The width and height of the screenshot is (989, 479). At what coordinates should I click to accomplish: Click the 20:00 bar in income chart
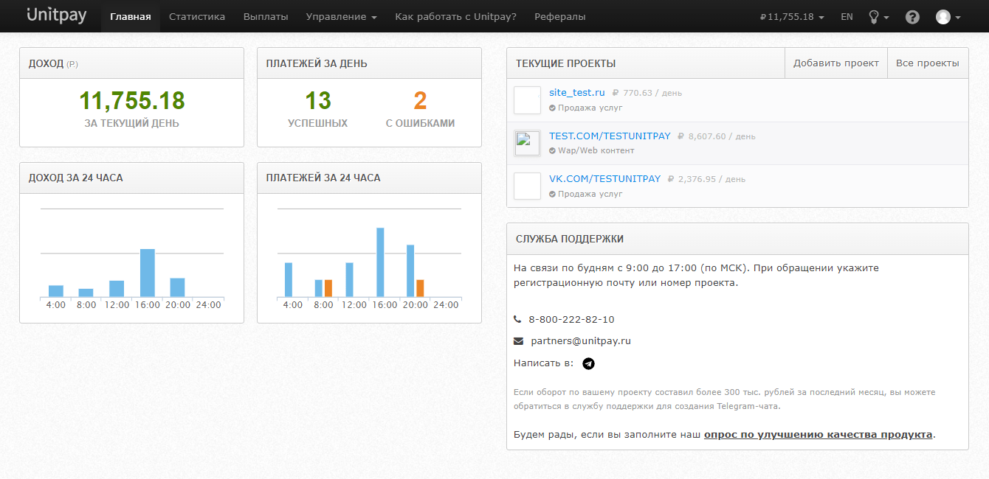[x=177, y=287]
